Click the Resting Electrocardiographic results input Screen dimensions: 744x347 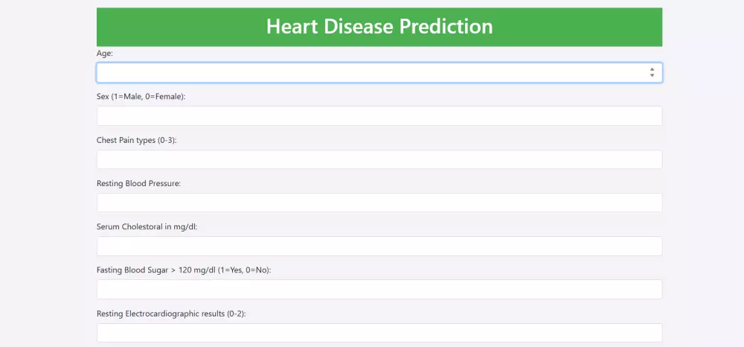click(x=379, y=332)
